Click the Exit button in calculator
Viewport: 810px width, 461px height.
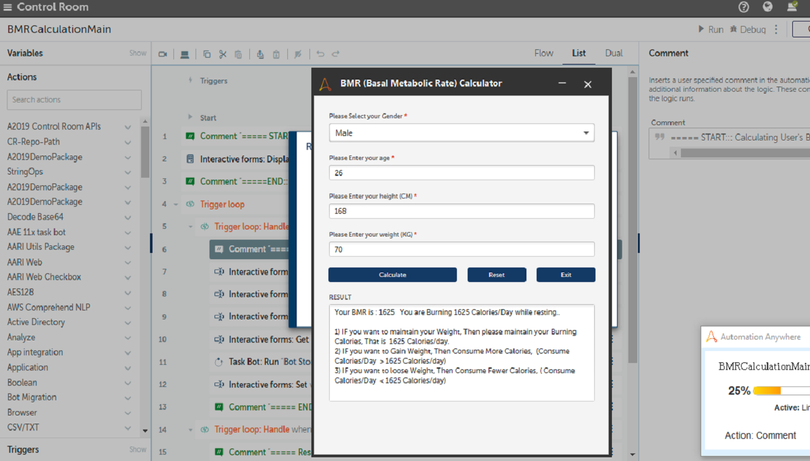coord(566,274)
